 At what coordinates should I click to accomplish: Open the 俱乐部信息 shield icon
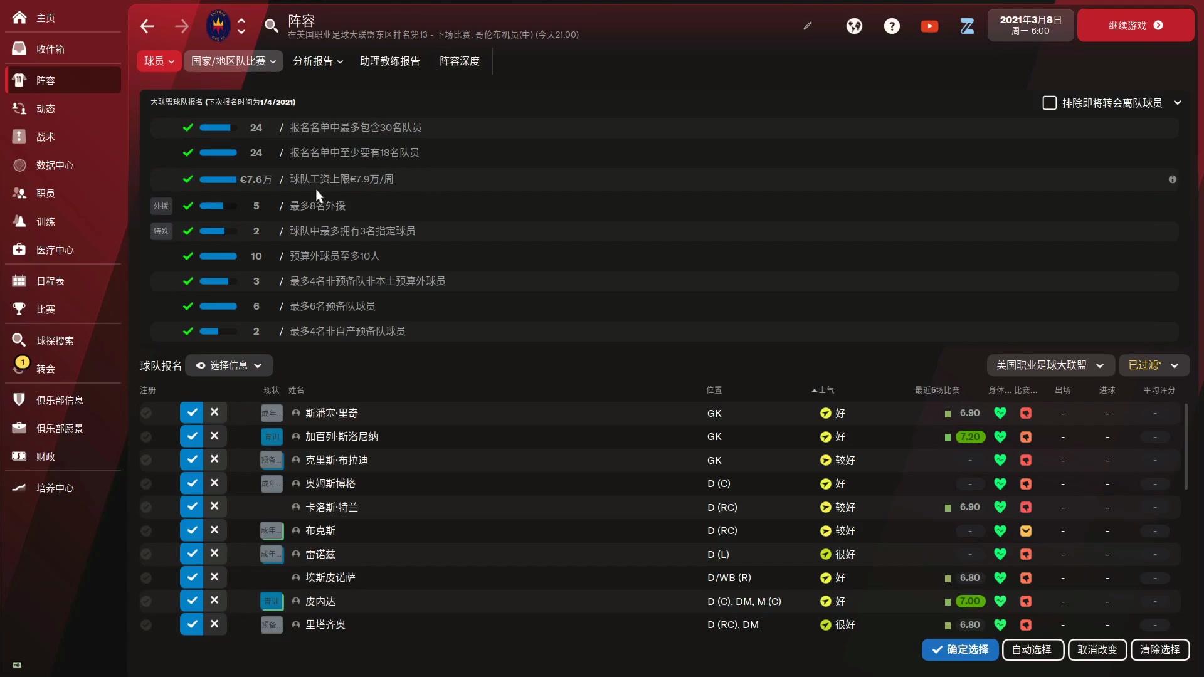(19, 400)
